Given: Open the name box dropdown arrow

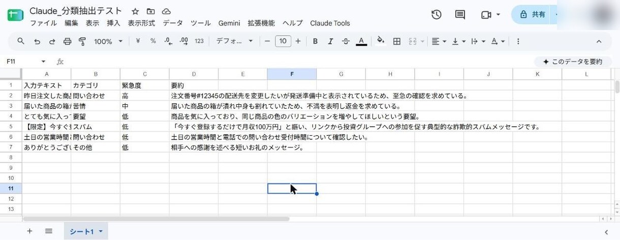Looking at the screenshot, I should 43,62.
